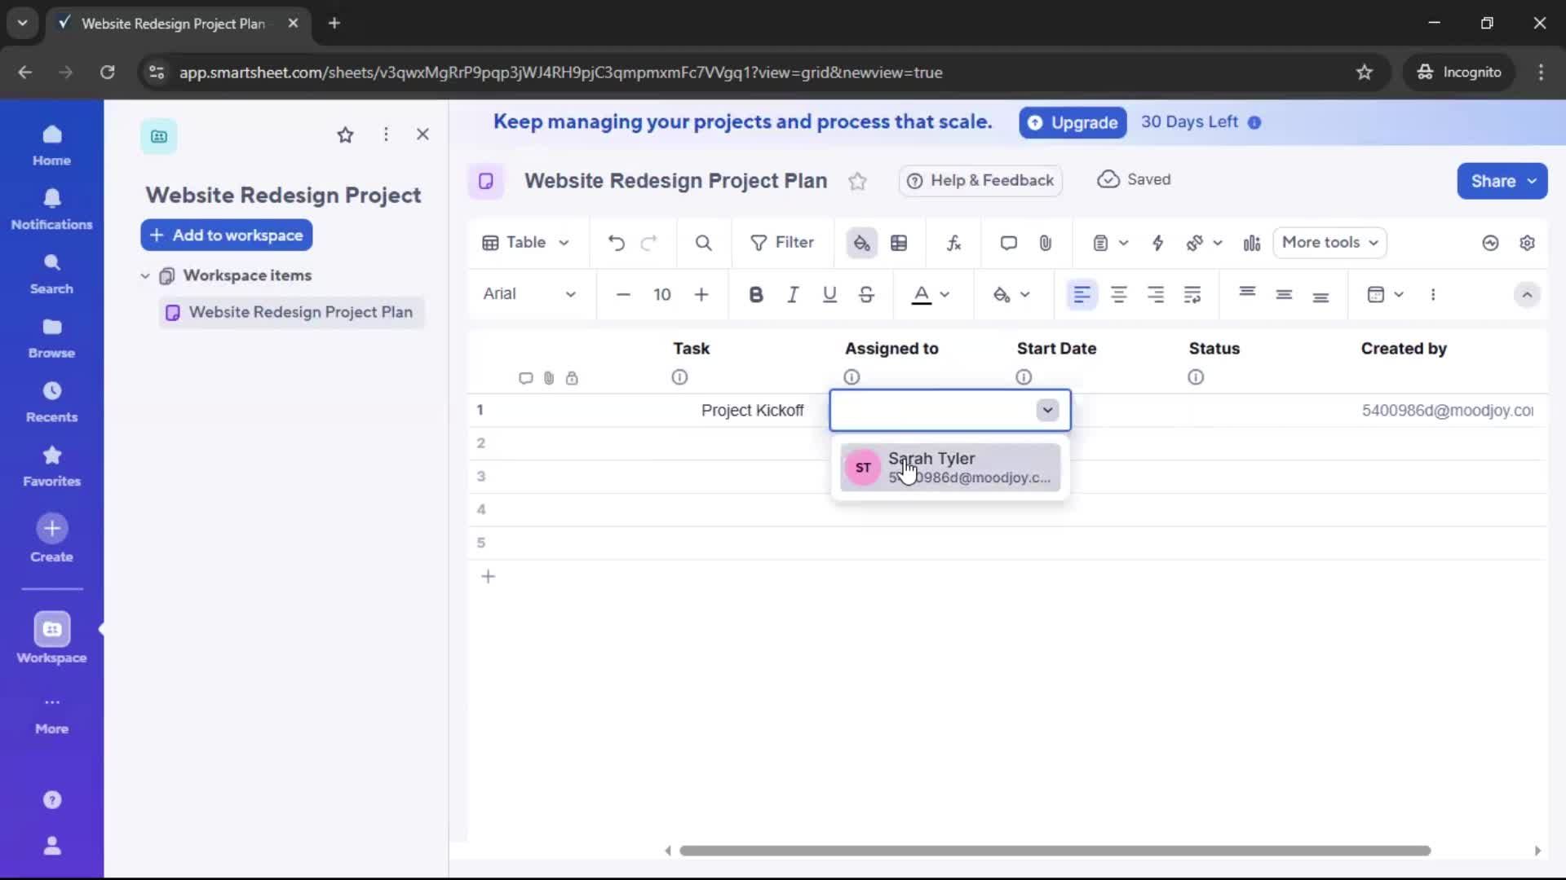Screen dimensions: 1566x880
Task: Select the Conditional formatting paint-drop icon
Action: tap(862, 242)
